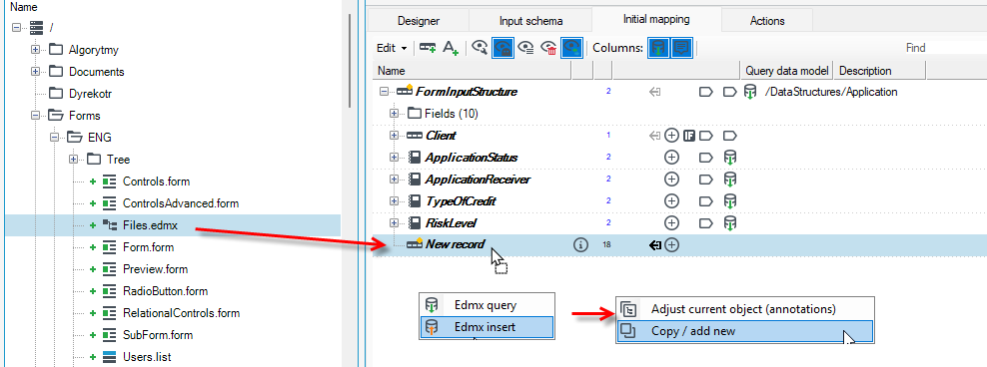
Task: Select the Initial mapping tab
Action: click(x=656, y=19)
